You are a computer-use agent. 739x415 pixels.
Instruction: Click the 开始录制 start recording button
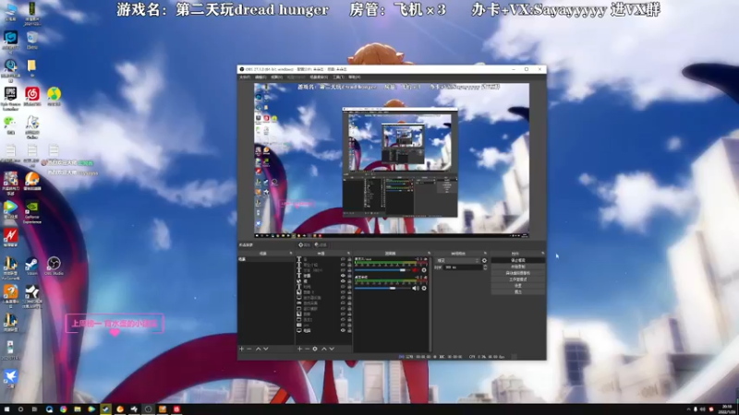tap(517, 267)
